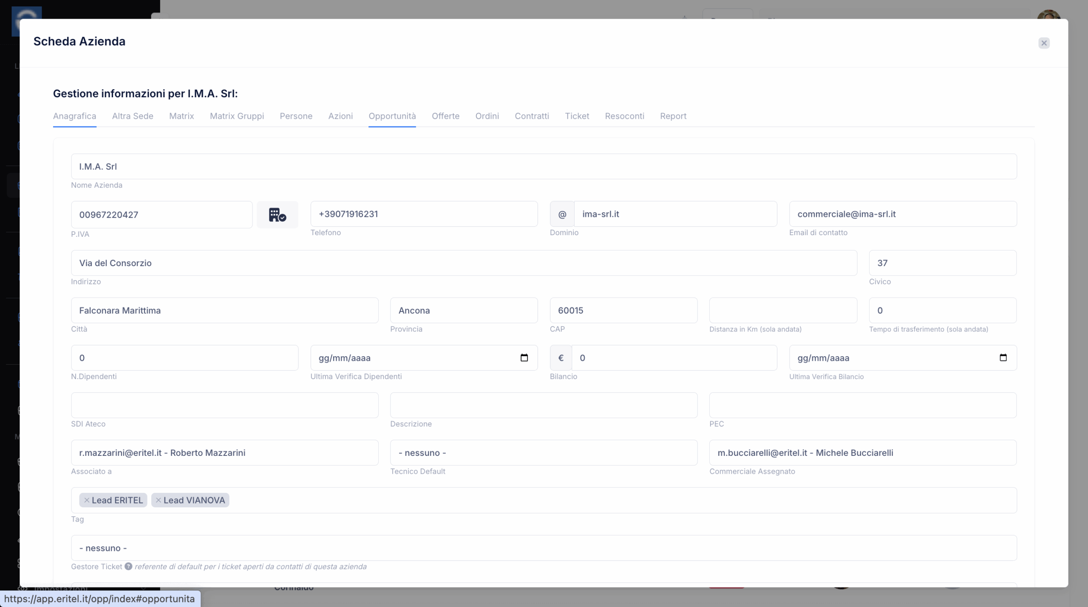Click the @ symbol beside Dominio field
1088x607 pixels.
coord(562,214)
